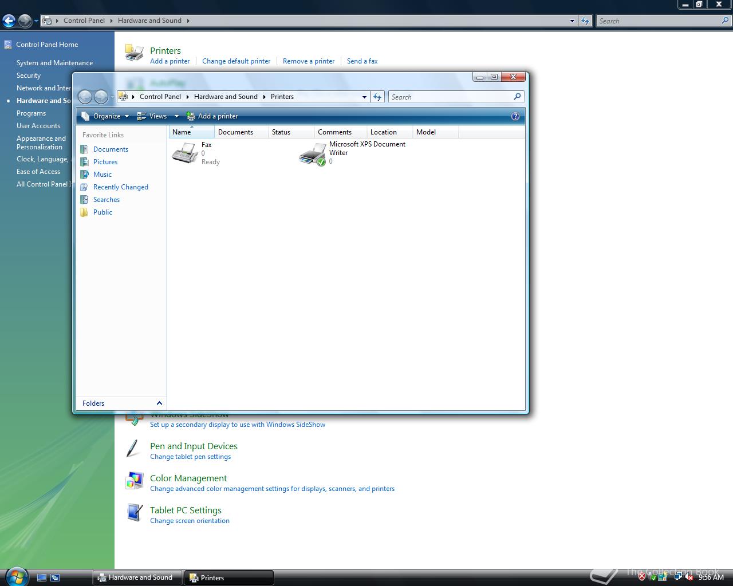
Task: Click the Pen and Input Devices heading link
Action: pos(194,446)
